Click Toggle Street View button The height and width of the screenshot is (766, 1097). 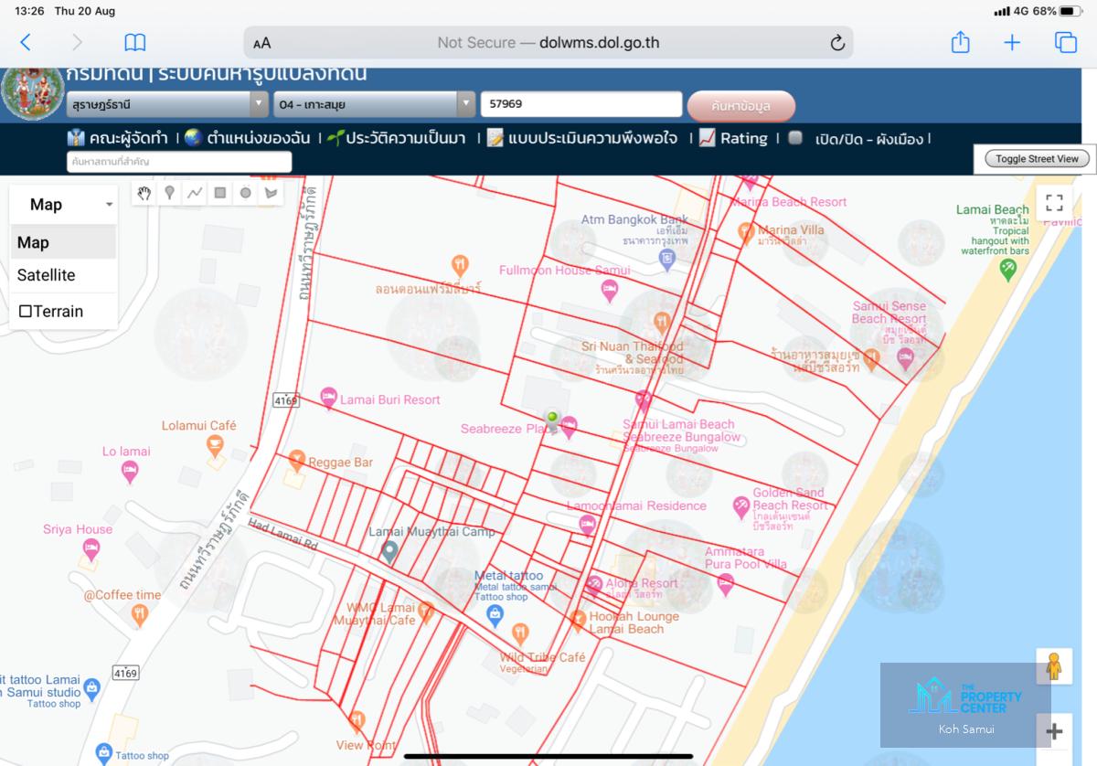(x=1037, y=159)
